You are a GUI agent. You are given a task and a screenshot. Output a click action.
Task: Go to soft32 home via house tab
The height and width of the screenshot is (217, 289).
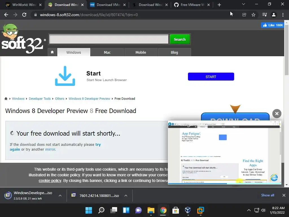coord(52,52)
